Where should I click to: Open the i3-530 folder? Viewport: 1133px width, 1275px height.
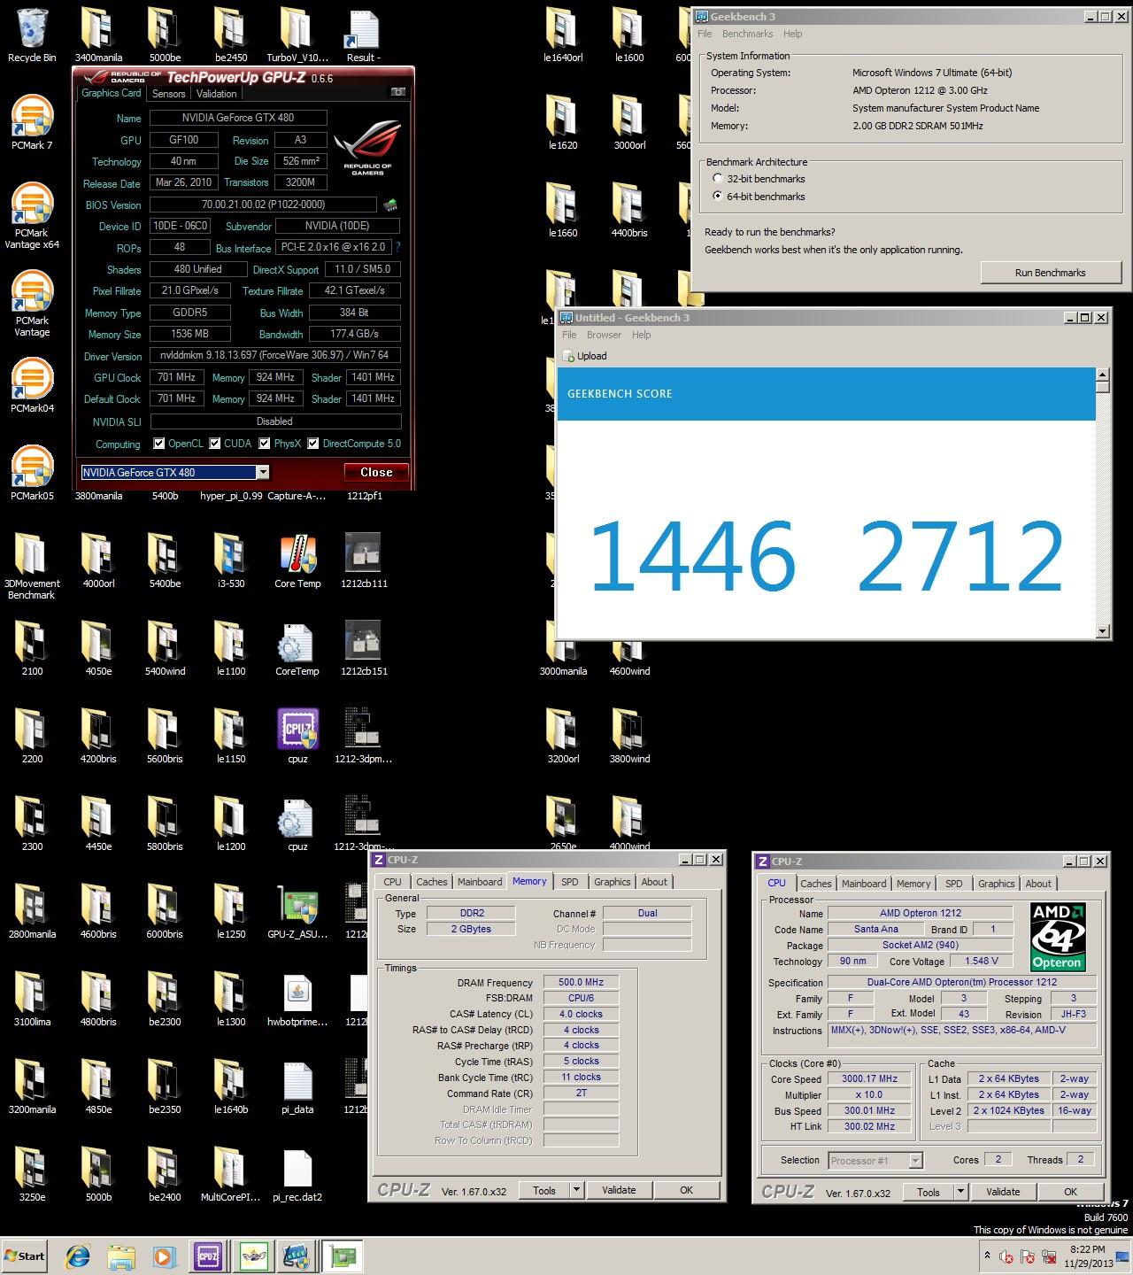pyautogui.click(x=230, y=560)
